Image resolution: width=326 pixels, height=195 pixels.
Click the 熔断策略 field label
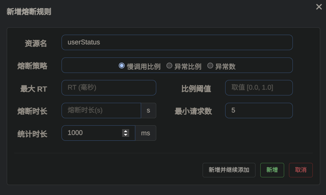pos(32,66)
